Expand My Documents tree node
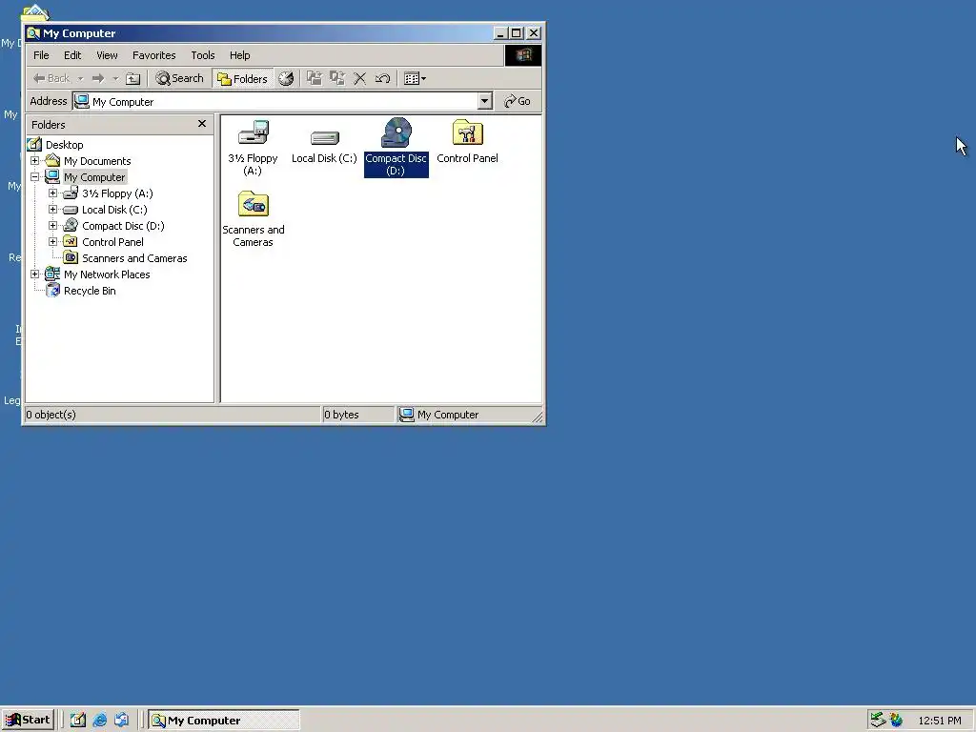 [x=35, y=160]
